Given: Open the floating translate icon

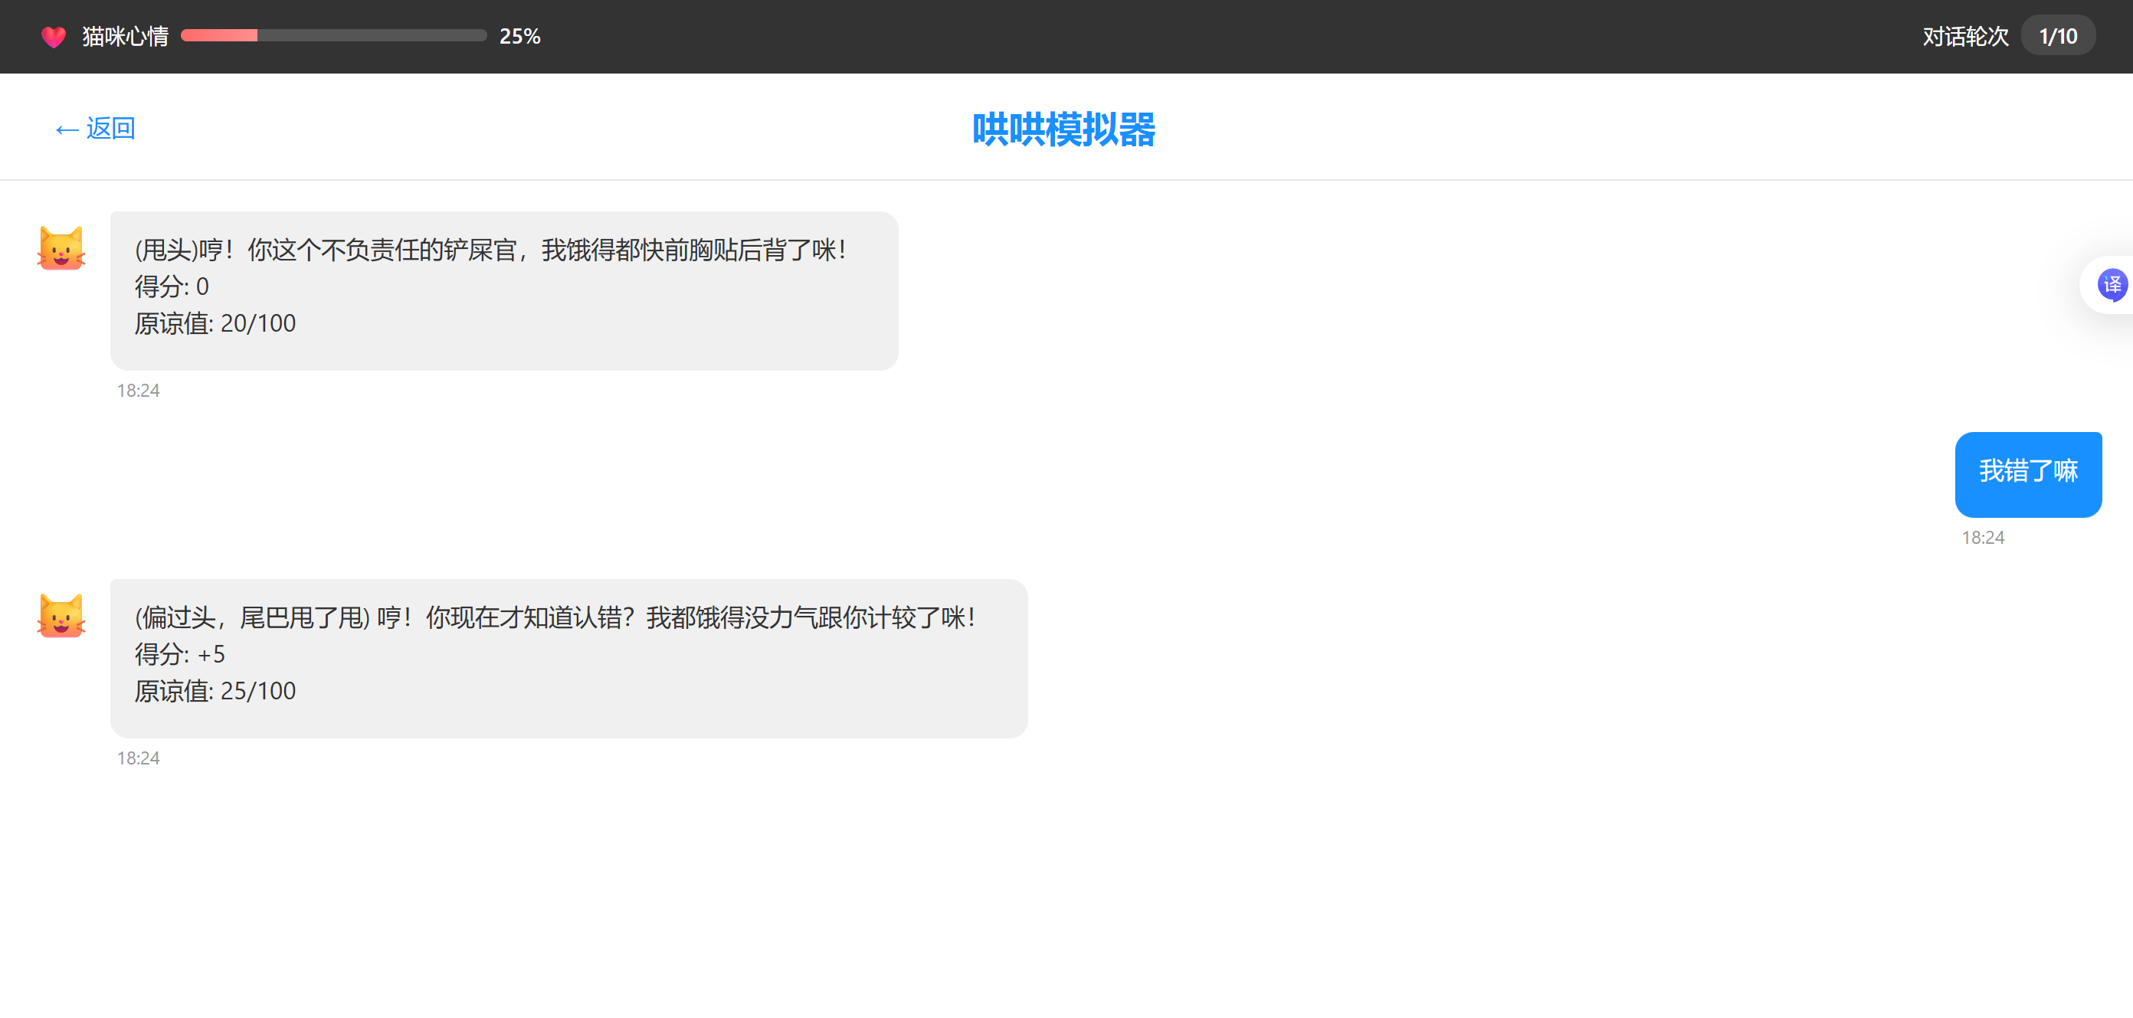Looking at the screenshot, I should (x=2112, y=286).
